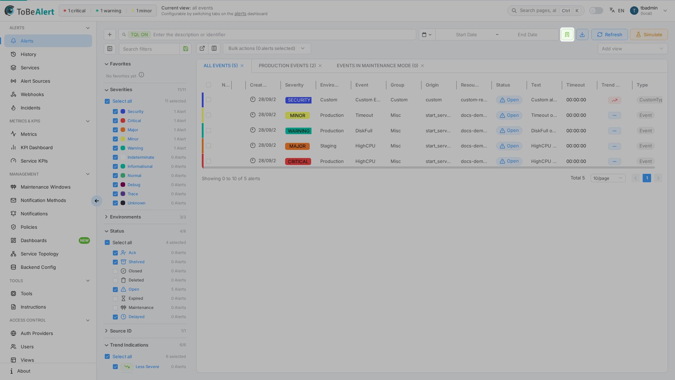Screen dimensions: 675x380
Task: Uncheck the Critical severity checkbox
Action: pos(115,121)
